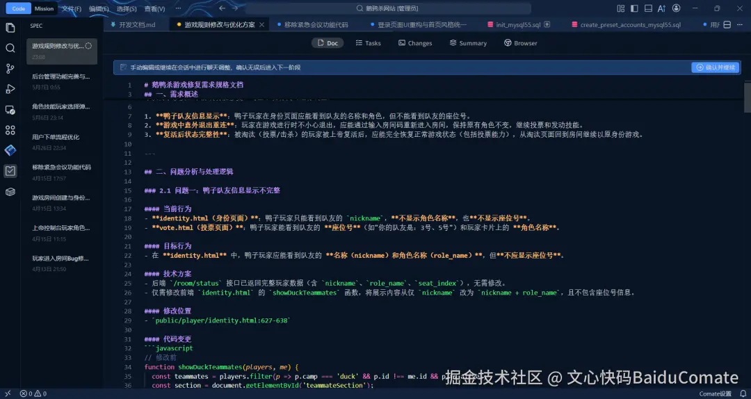Toggle the primary side bar visibility
This screenshot has height=399, width=751.
[634, 8]
